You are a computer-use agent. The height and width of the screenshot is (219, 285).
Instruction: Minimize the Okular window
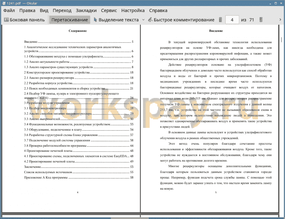click(271, 3)
